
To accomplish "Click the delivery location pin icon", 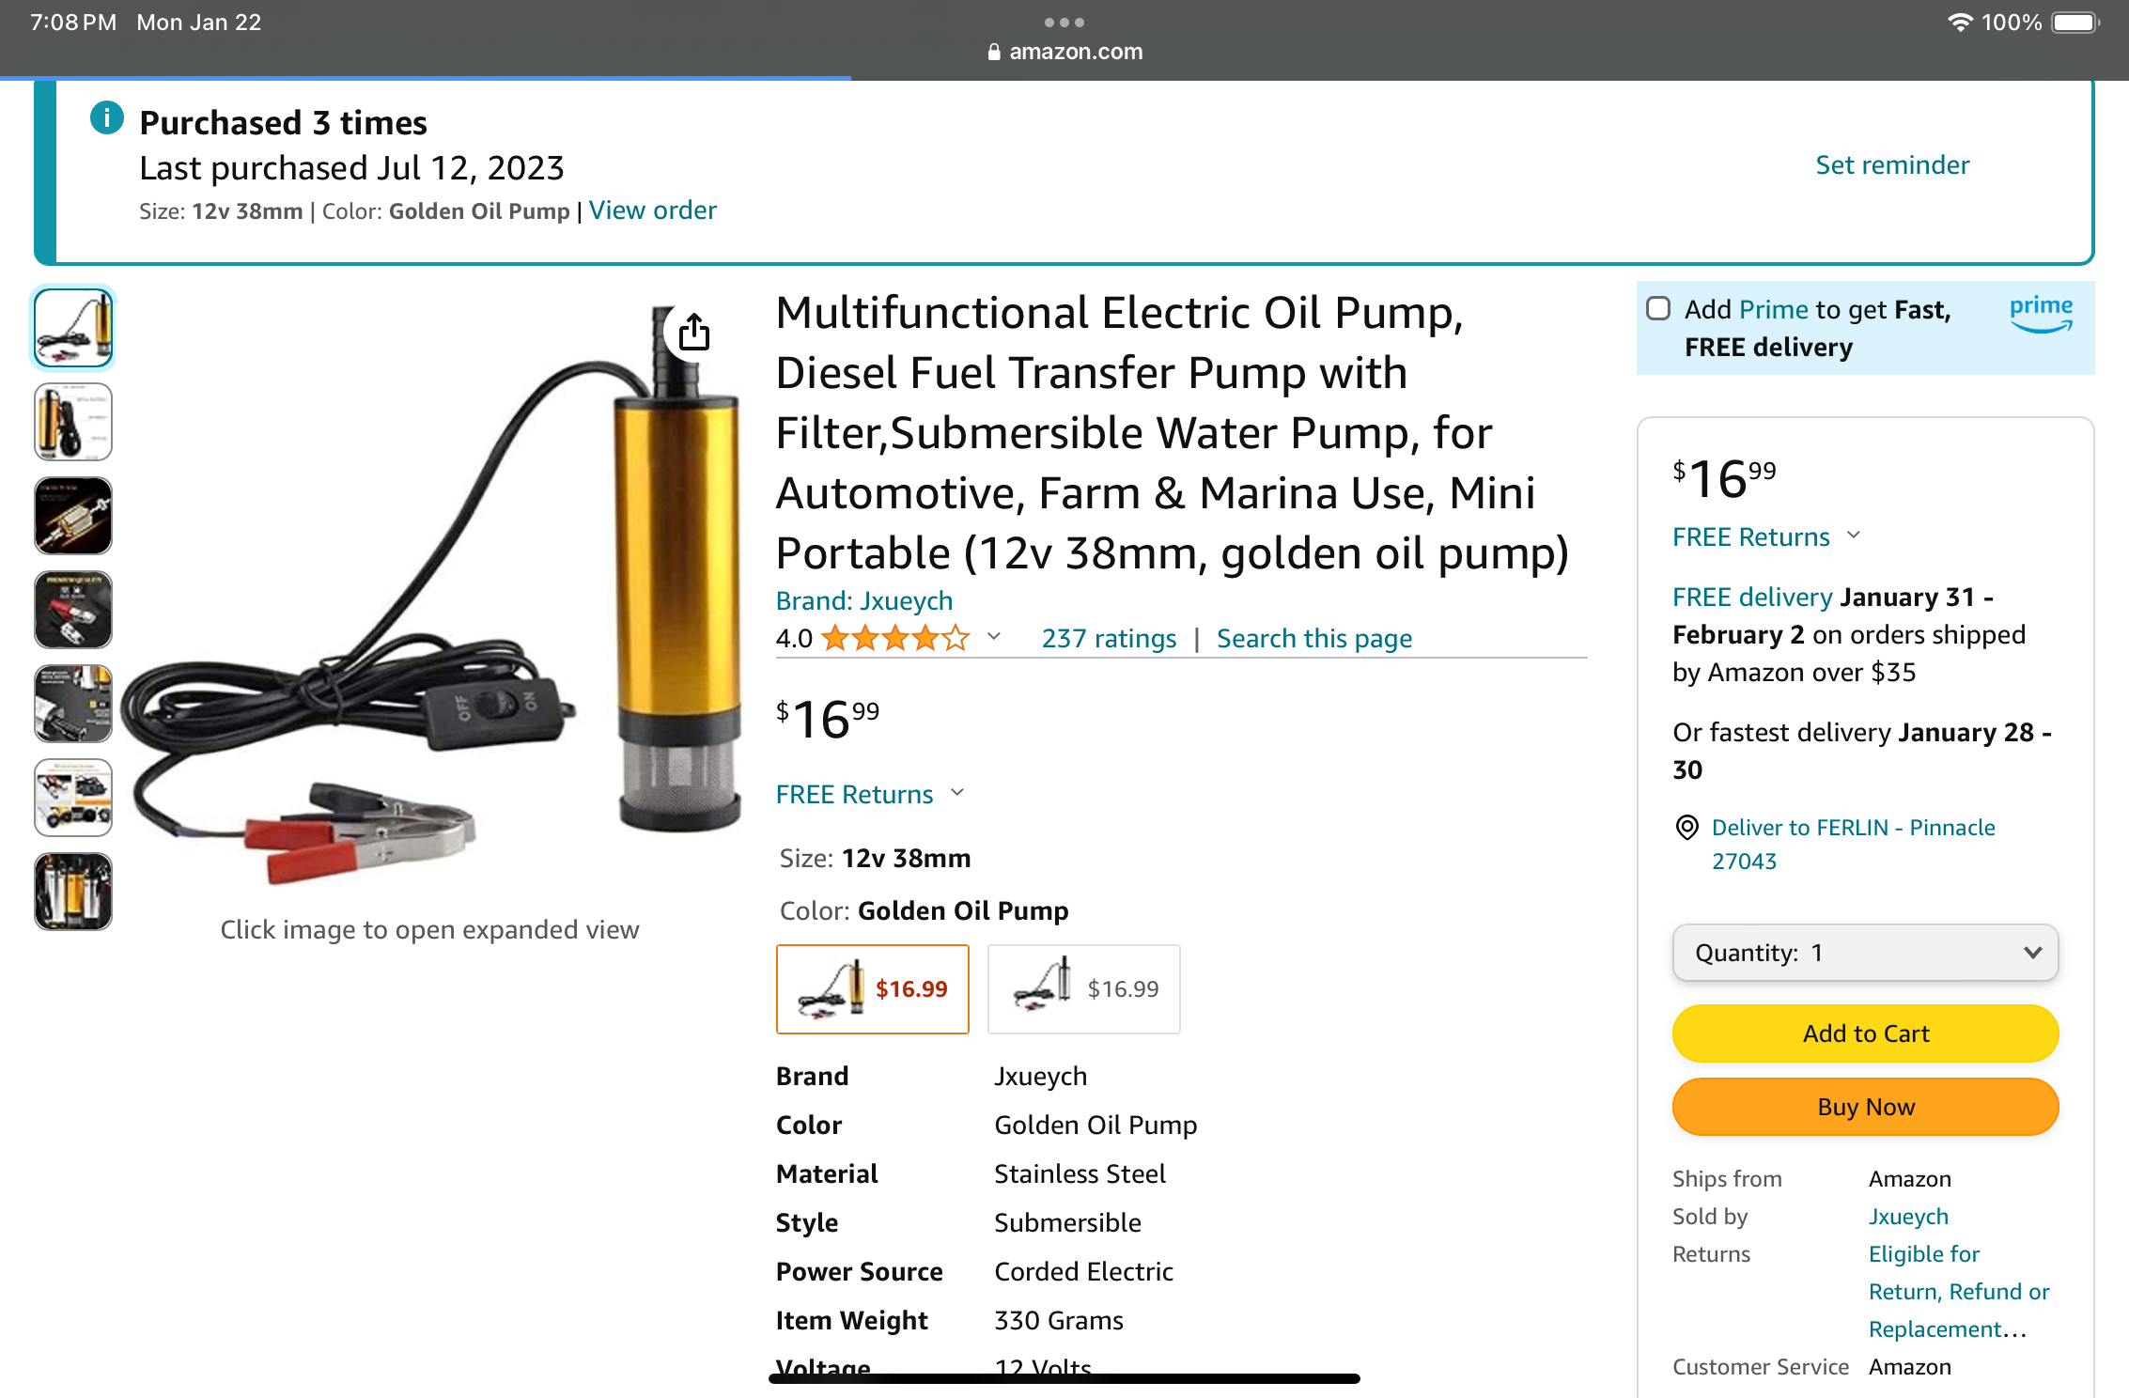I will 1686,828.
